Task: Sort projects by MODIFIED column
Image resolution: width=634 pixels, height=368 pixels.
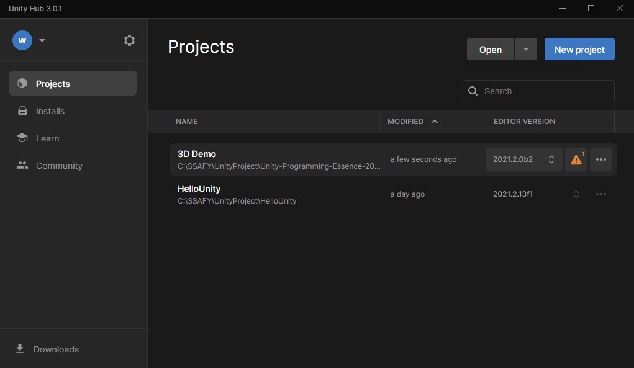Action: coord(405,122)
